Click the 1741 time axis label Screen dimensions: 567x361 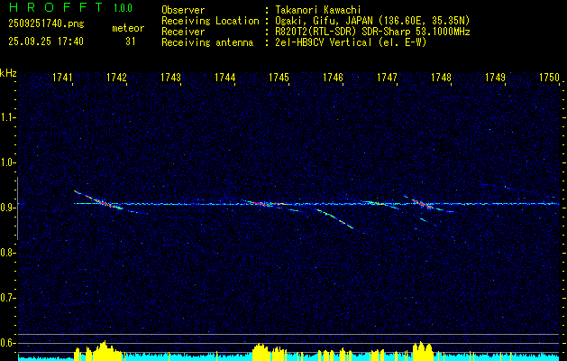pyautogui.click(x=63, y=79)
